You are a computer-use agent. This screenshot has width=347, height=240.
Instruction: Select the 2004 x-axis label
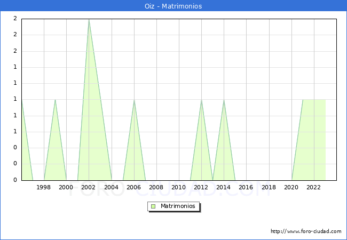(x=112, y=187)
